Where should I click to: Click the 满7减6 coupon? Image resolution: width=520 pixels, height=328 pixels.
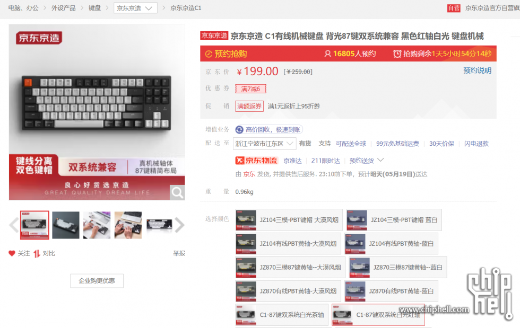tap(250, 89)
